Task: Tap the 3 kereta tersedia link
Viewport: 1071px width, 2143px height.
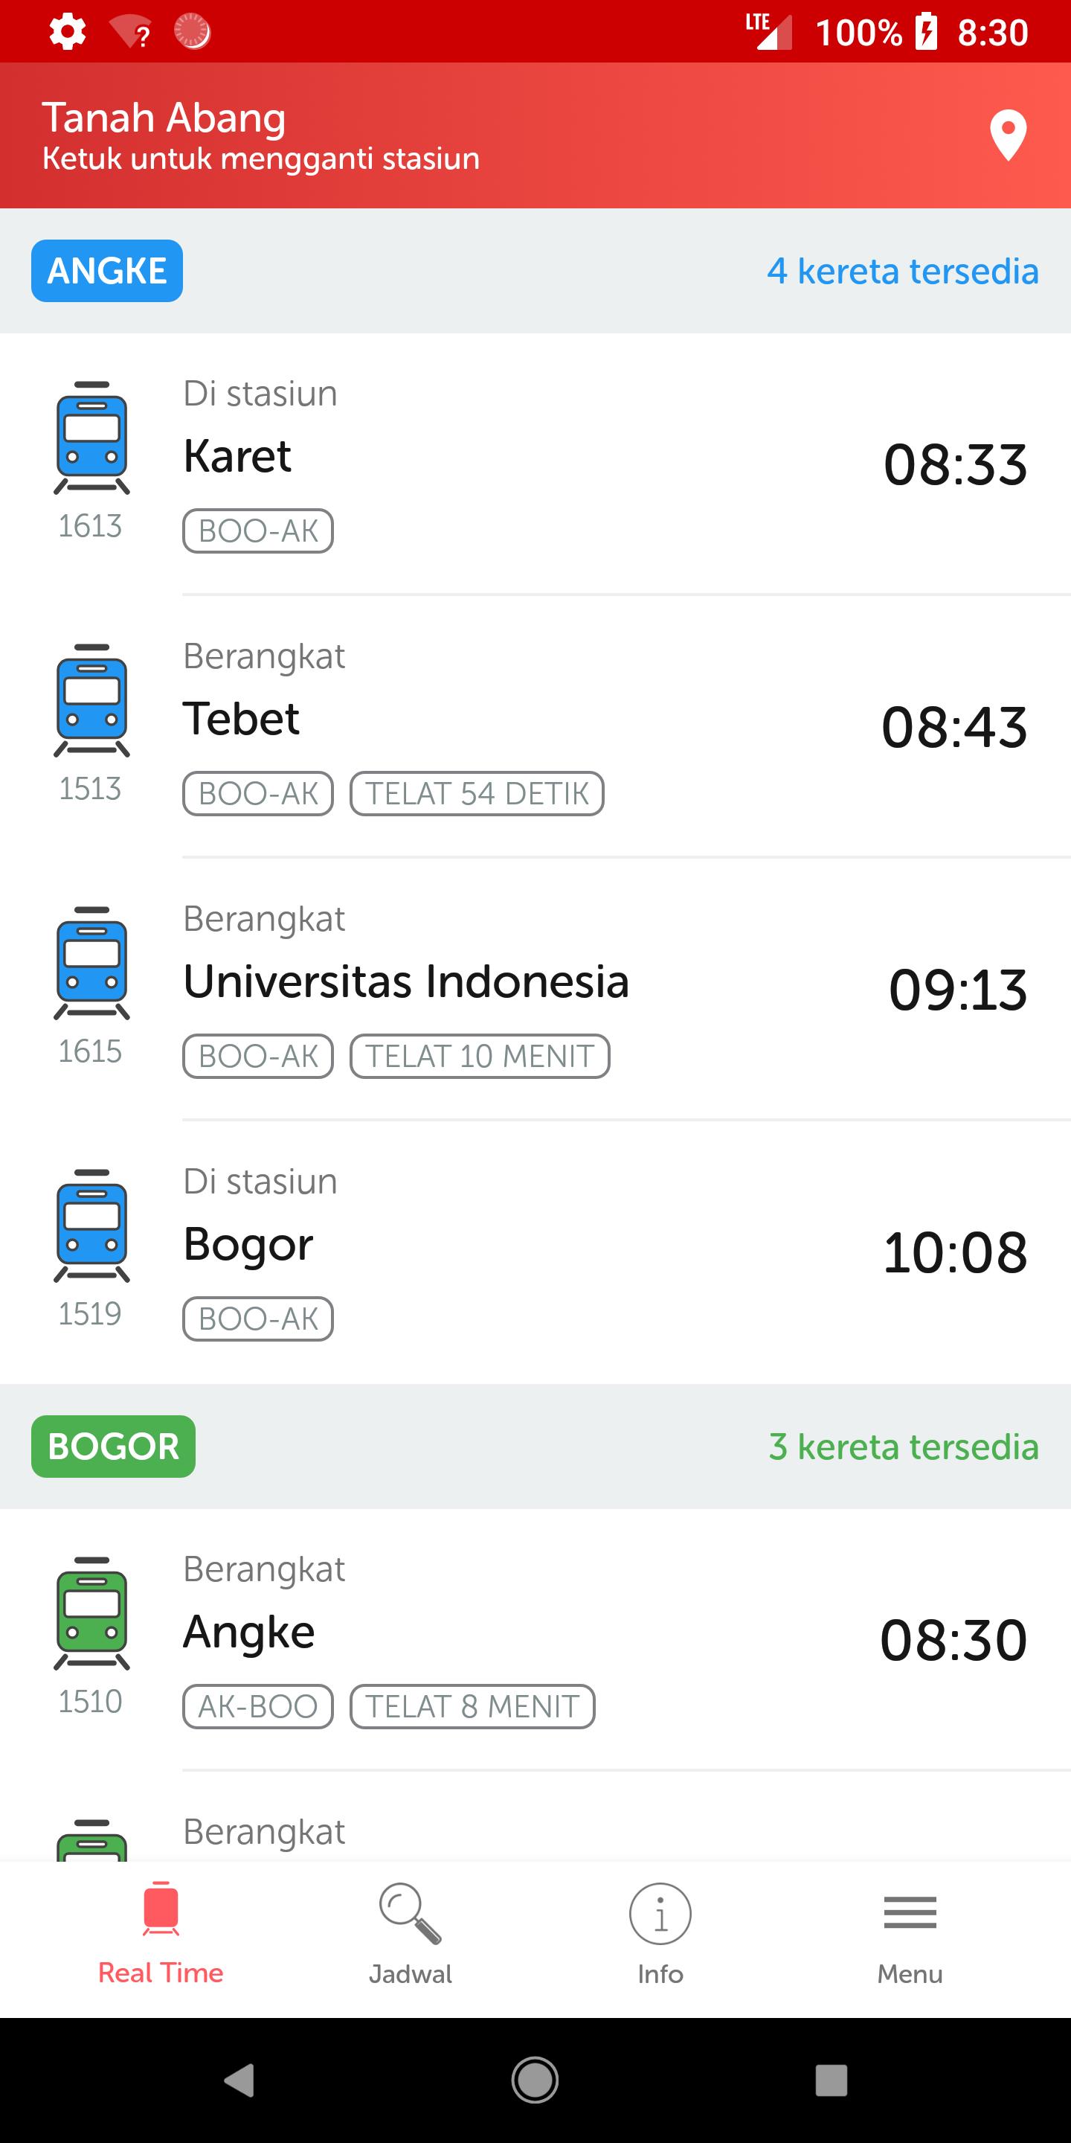Action: [903, 1447]
